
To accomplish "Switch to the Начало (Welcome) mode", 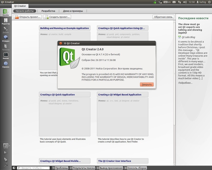I will (6, 12).
